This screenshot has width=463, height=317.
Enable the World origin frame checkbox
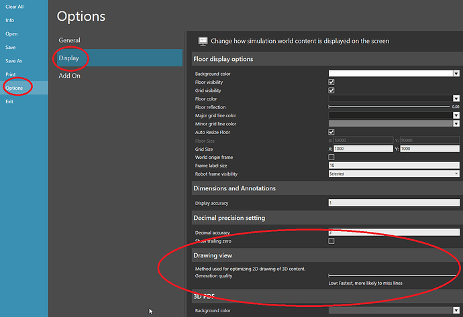pyautogui.click(x=331, y=157)
